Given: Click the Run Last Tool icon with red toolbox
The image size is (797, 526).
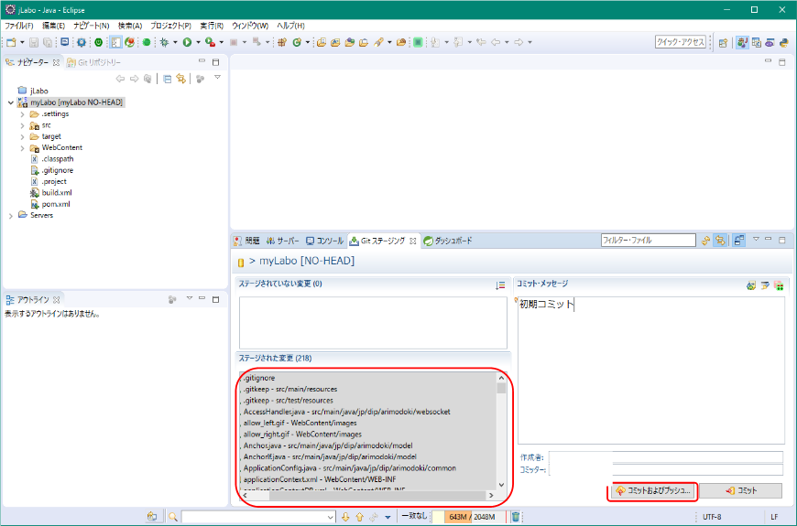Looking at the screenshot, I should tap(210, 43).
